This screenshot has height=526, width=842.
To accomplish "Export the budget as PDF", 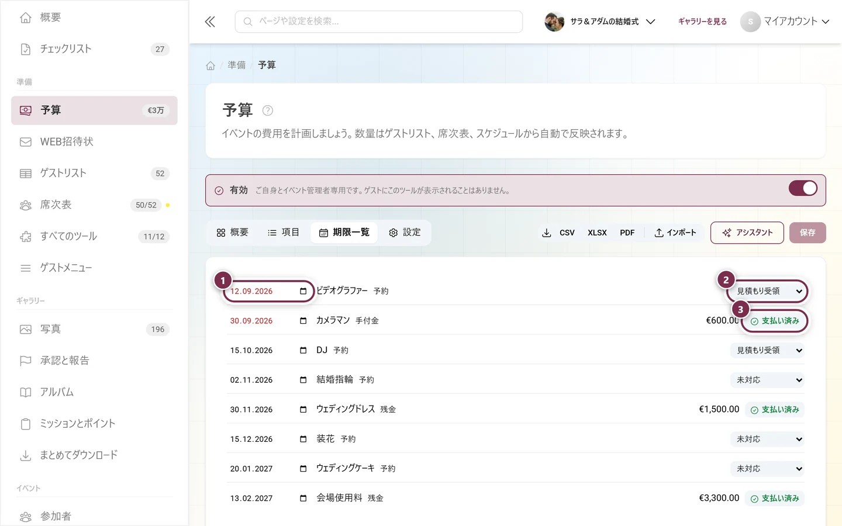I will tap(627, 233).
